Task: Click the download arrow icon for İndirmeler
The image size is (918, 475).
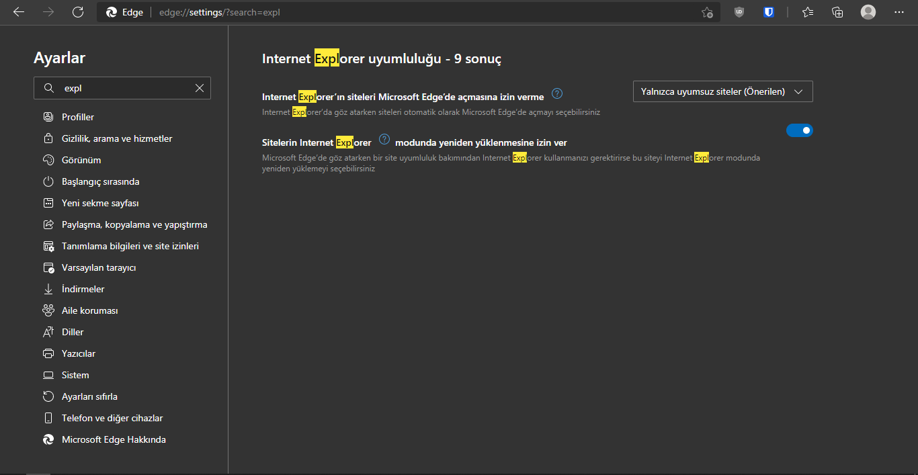Action: point(48,289)
